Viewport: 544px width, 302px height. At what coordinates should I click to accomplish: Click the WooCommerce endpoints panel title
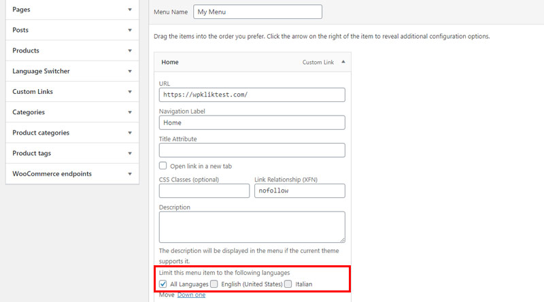pyautogui.click(x=52, y=174)
